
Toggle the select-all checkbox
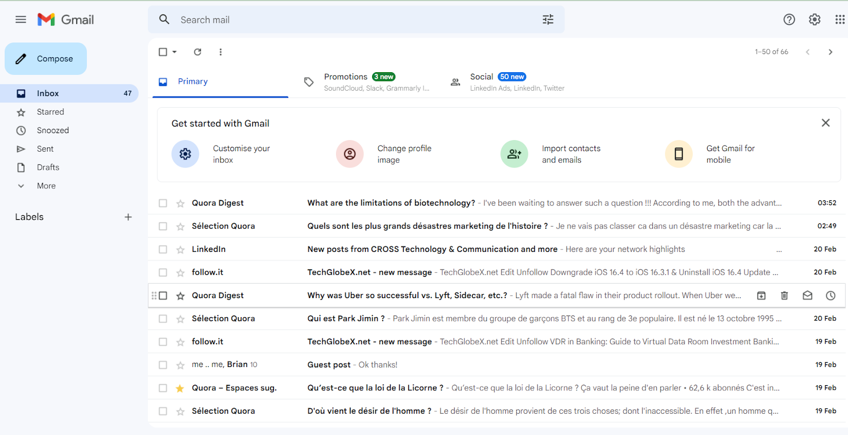tap(163, 52)
